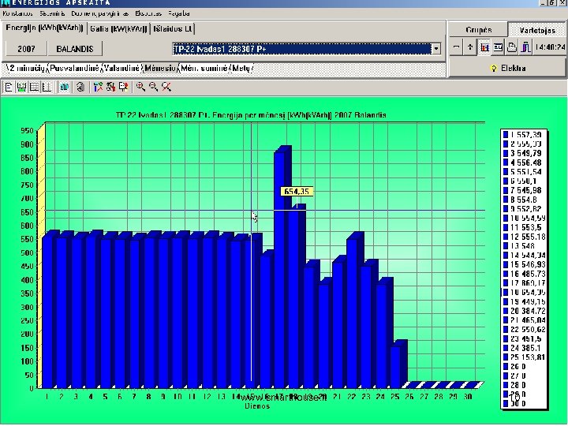Select the Metų interval tab

[242, 68]
